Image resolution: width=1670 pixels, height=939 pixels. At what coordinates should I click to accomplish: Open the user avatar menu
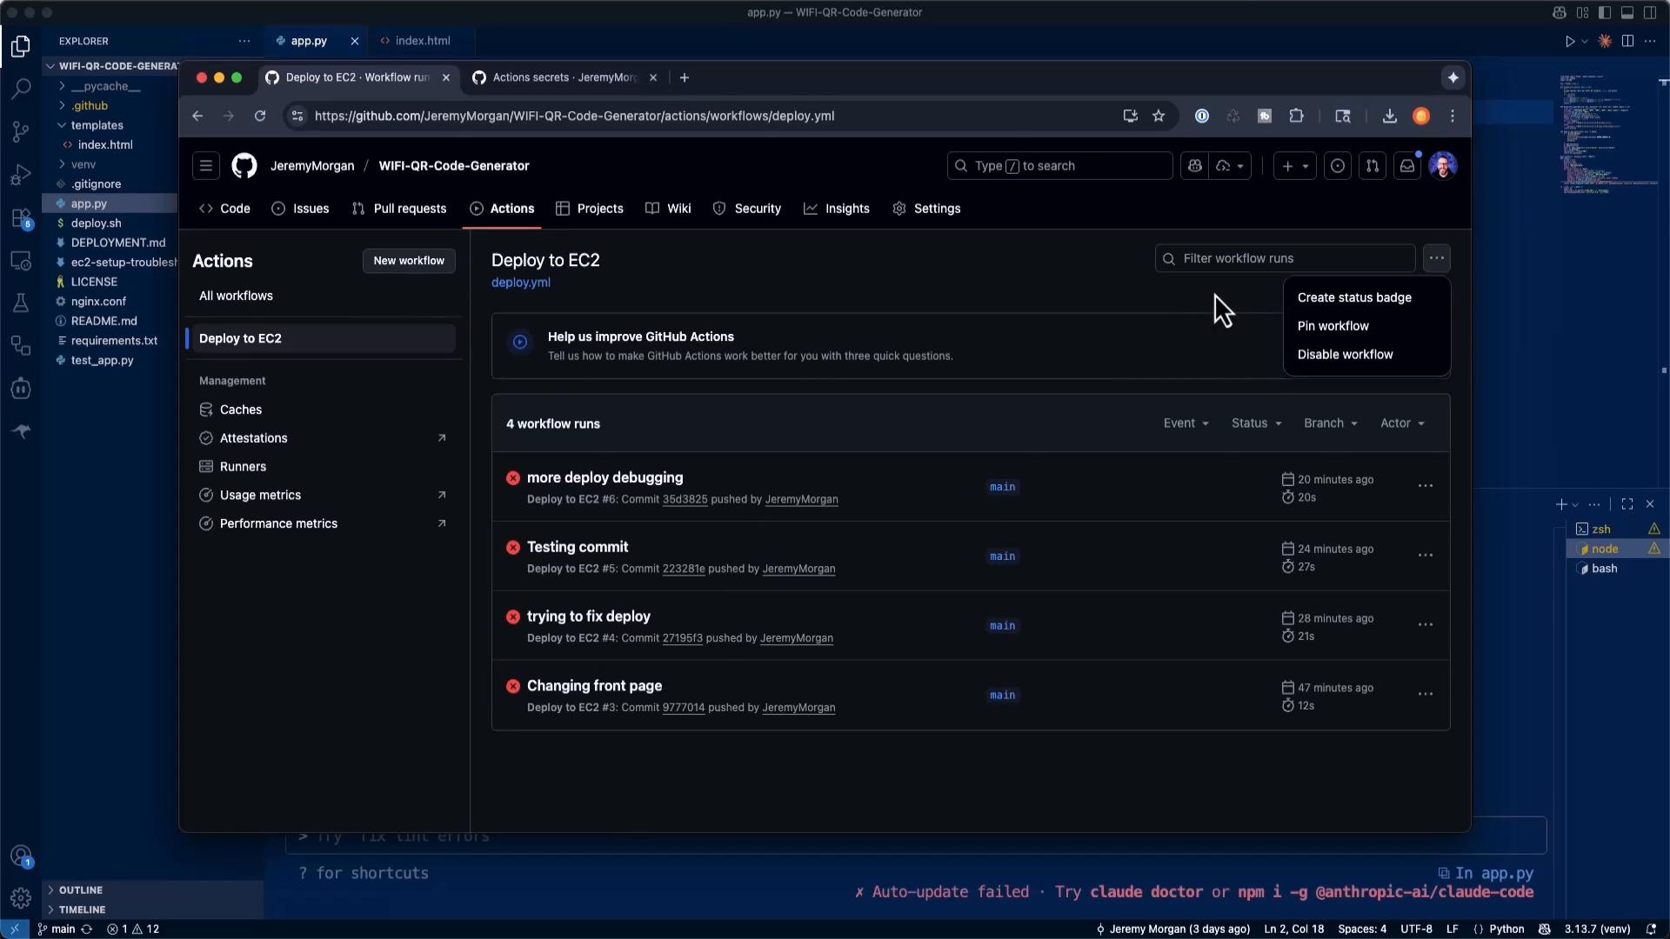tap(1443, 166)
